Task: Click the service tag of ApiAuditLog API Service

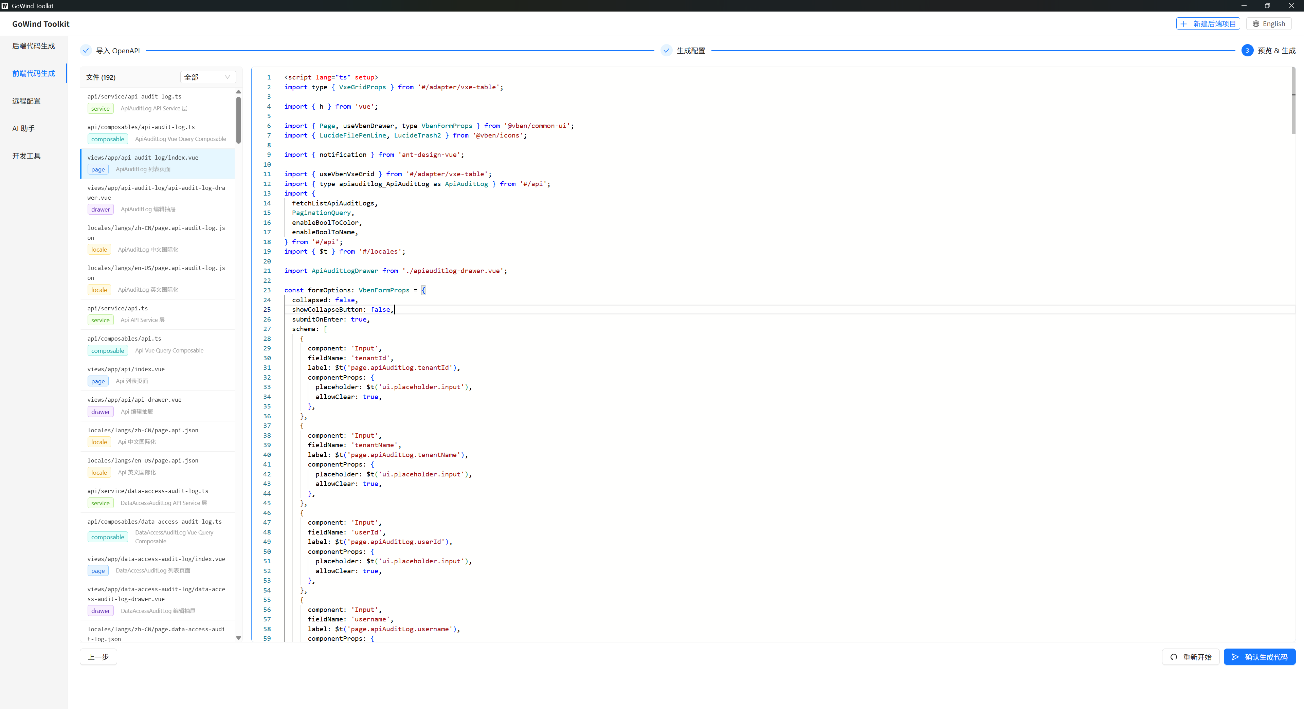Action: point(100,108)
